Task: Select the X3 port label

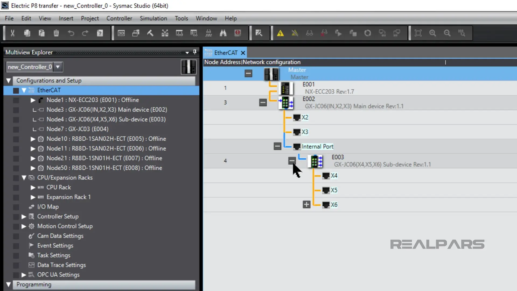Action: point(305,132)
